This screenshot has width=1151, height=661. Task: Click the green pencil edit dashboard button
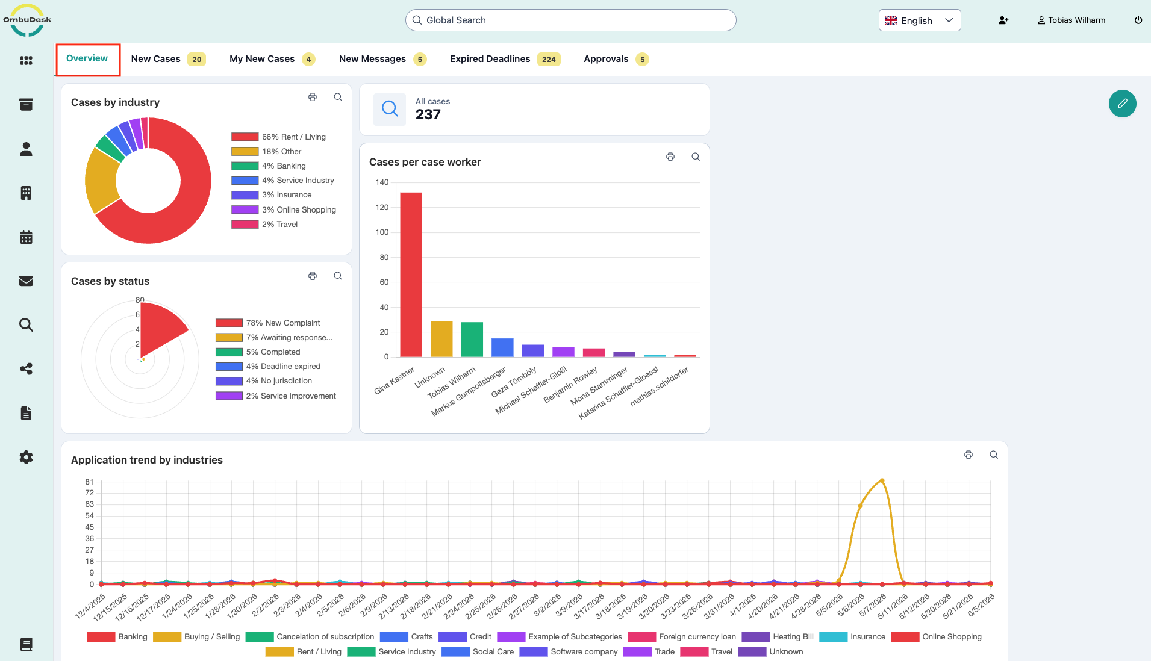(1122, 104)
